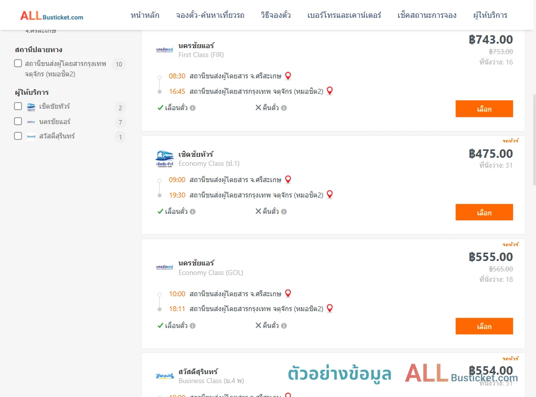Open the หน้าหลัก menu item
This screenshot has width=536, height=397.
pyautogui.click(x=145, y=15)
